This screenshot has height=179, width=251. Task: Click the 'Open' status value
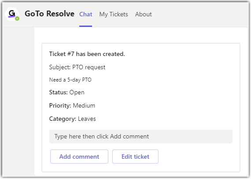click(77, 93)
